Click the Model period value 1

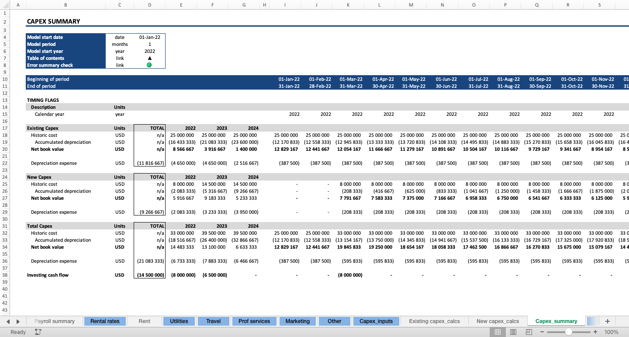(x=150, y=44)
